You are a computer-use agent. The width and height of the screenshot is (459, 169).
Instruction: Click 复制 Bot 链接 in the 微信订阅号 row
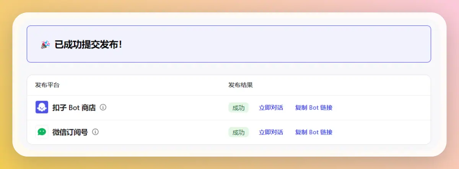coord(314,132)
